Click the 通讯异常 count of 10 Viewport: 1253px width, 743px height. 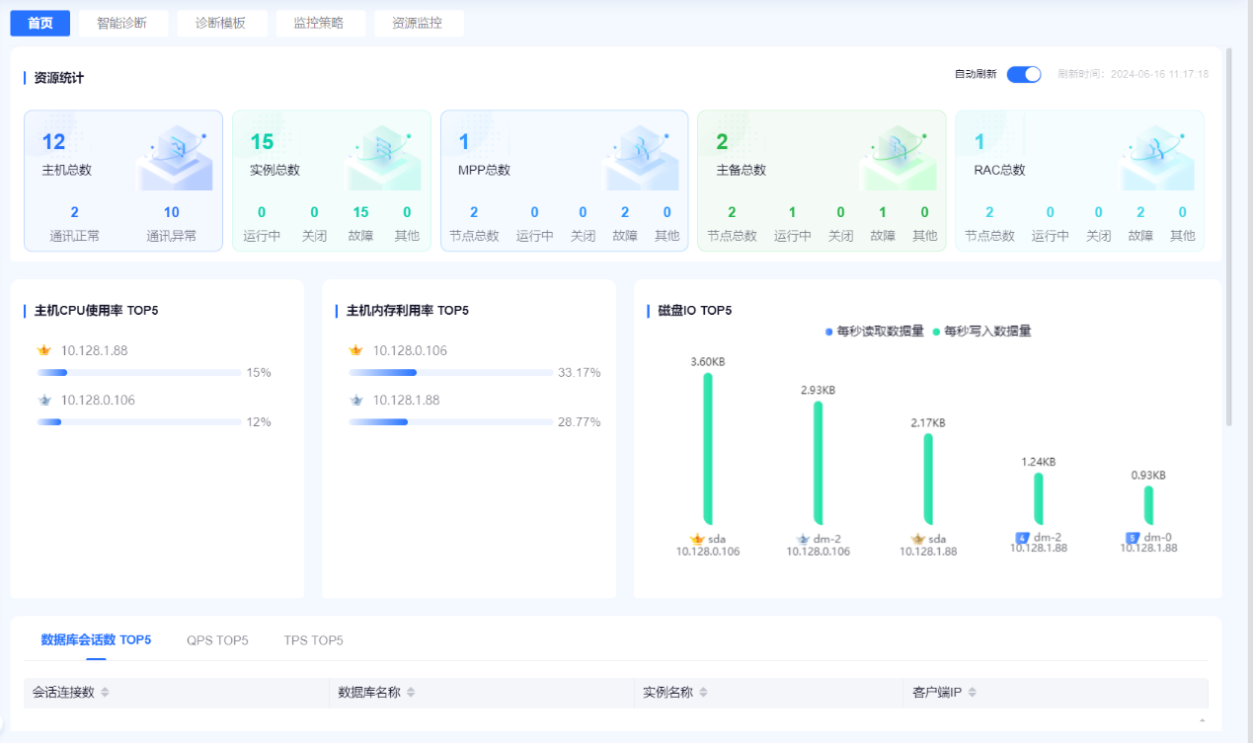click(x=172, y=212)
